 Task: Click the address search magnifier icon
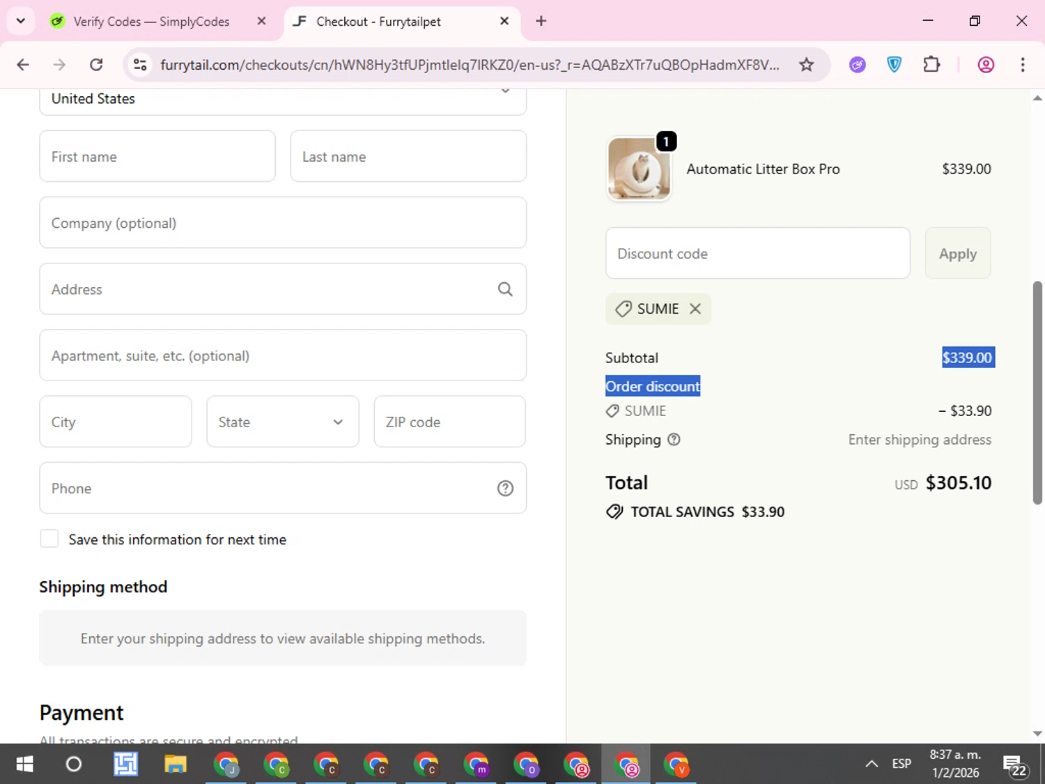[505, 289]
